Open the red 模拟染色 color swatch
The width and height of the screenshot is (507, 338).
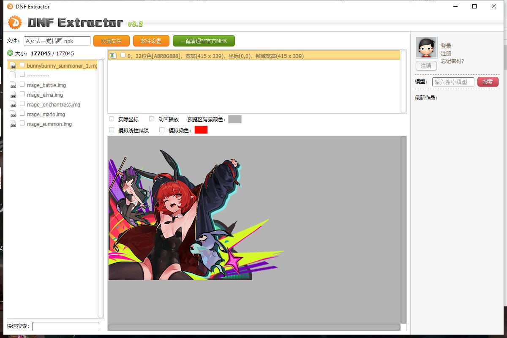tap(201, 130)
